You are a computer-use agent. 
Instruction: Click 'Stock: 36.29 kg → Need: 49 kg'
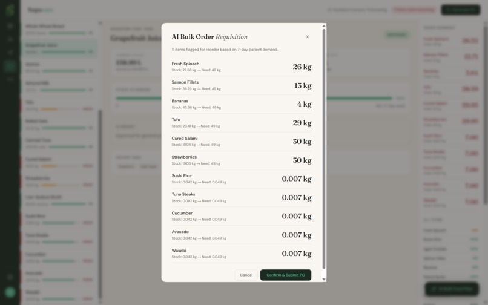coord(196,89)
